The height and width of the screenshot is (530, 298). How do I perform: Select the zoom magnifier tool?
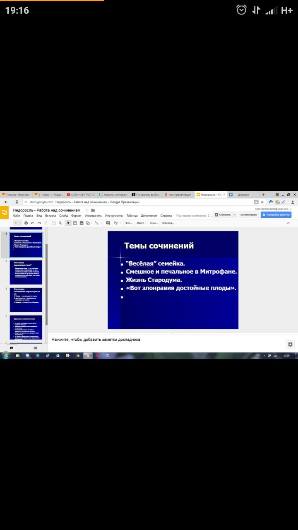point(60,223)
